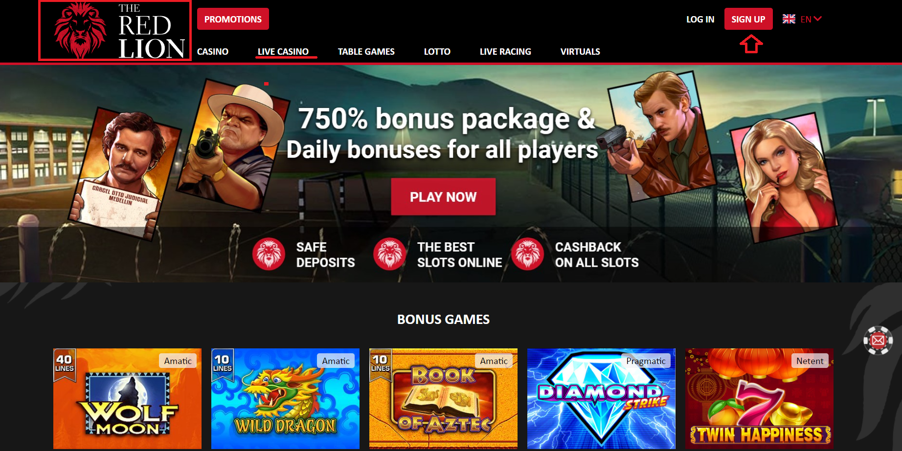Click the Promotions button
The image size is (902, 451).
(233, 19)
